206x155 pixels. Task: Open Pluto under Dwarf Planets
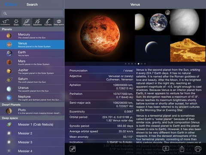(32, 111)
